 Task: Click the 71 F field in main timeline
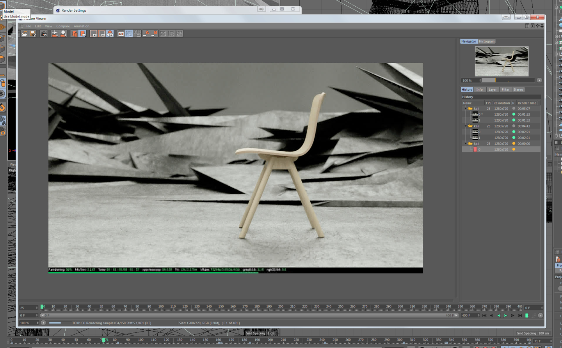tap(542, 341)
